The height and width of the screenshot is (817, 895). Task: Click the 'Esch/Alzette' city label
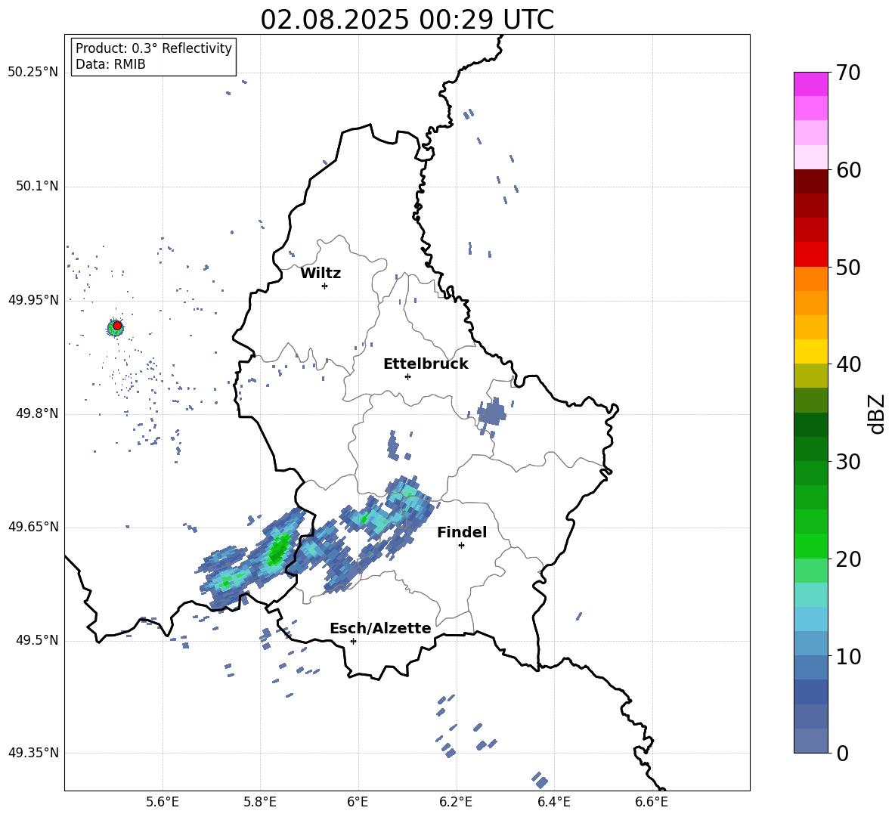380,628
